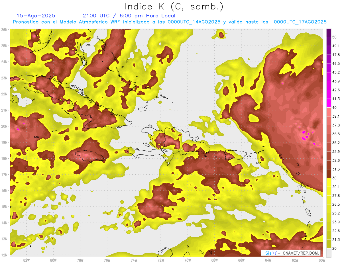This screenshot has width=342, height=264.
Task: Click the legend value '29.1'
Action: tap(336, 187)
